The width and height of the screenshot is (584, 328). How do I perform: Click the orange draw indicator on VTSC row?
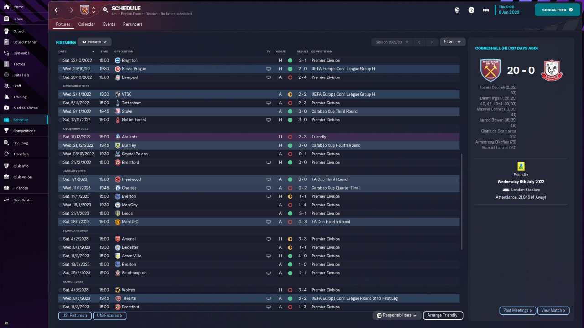pos(290,94)
